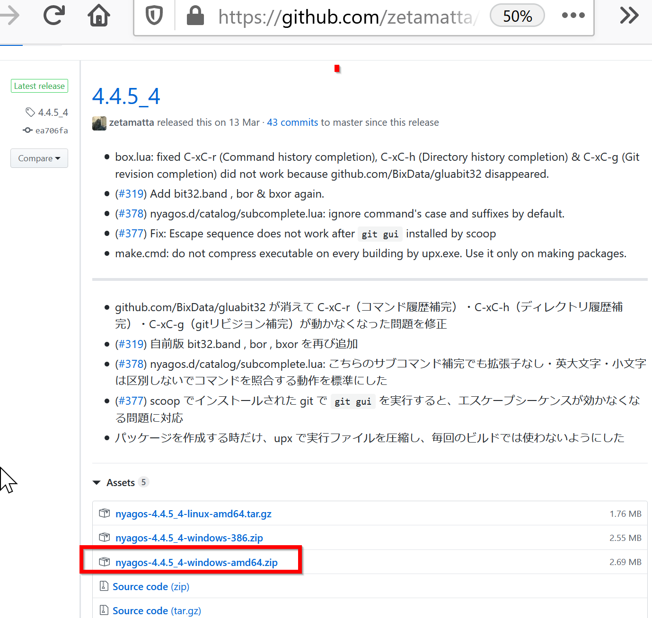The width and height of the screenshot is (652, 618).
Task: Click the zip file icon beside Source code (zip)
Action: click(x=104, y=586)
